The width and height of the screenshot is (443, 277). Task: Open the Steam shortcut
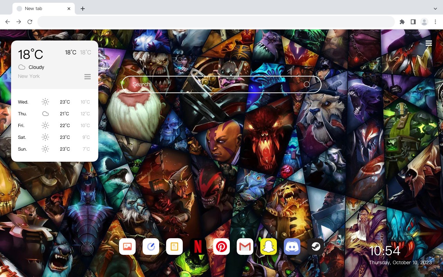[316, 247]
